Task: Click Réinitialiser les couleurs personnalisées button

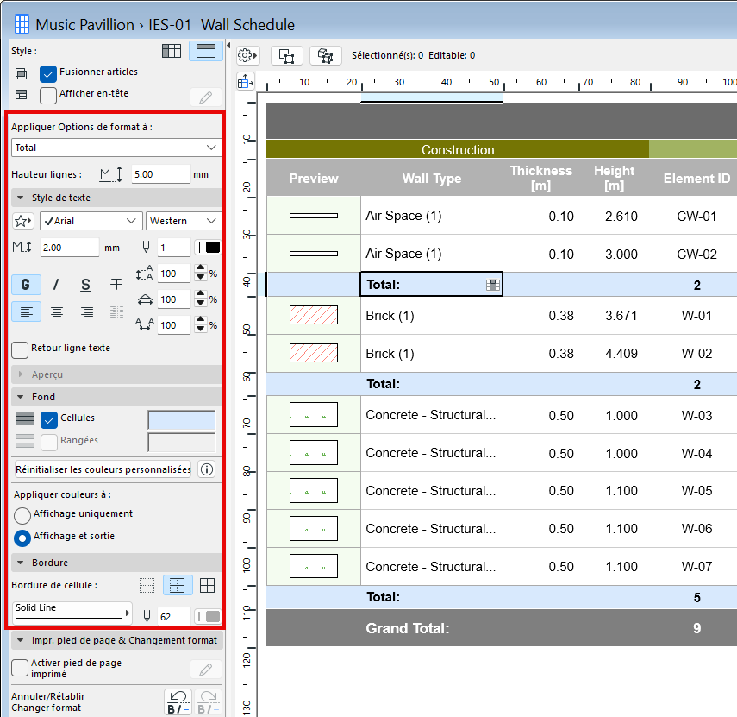Action: [103, 469]
